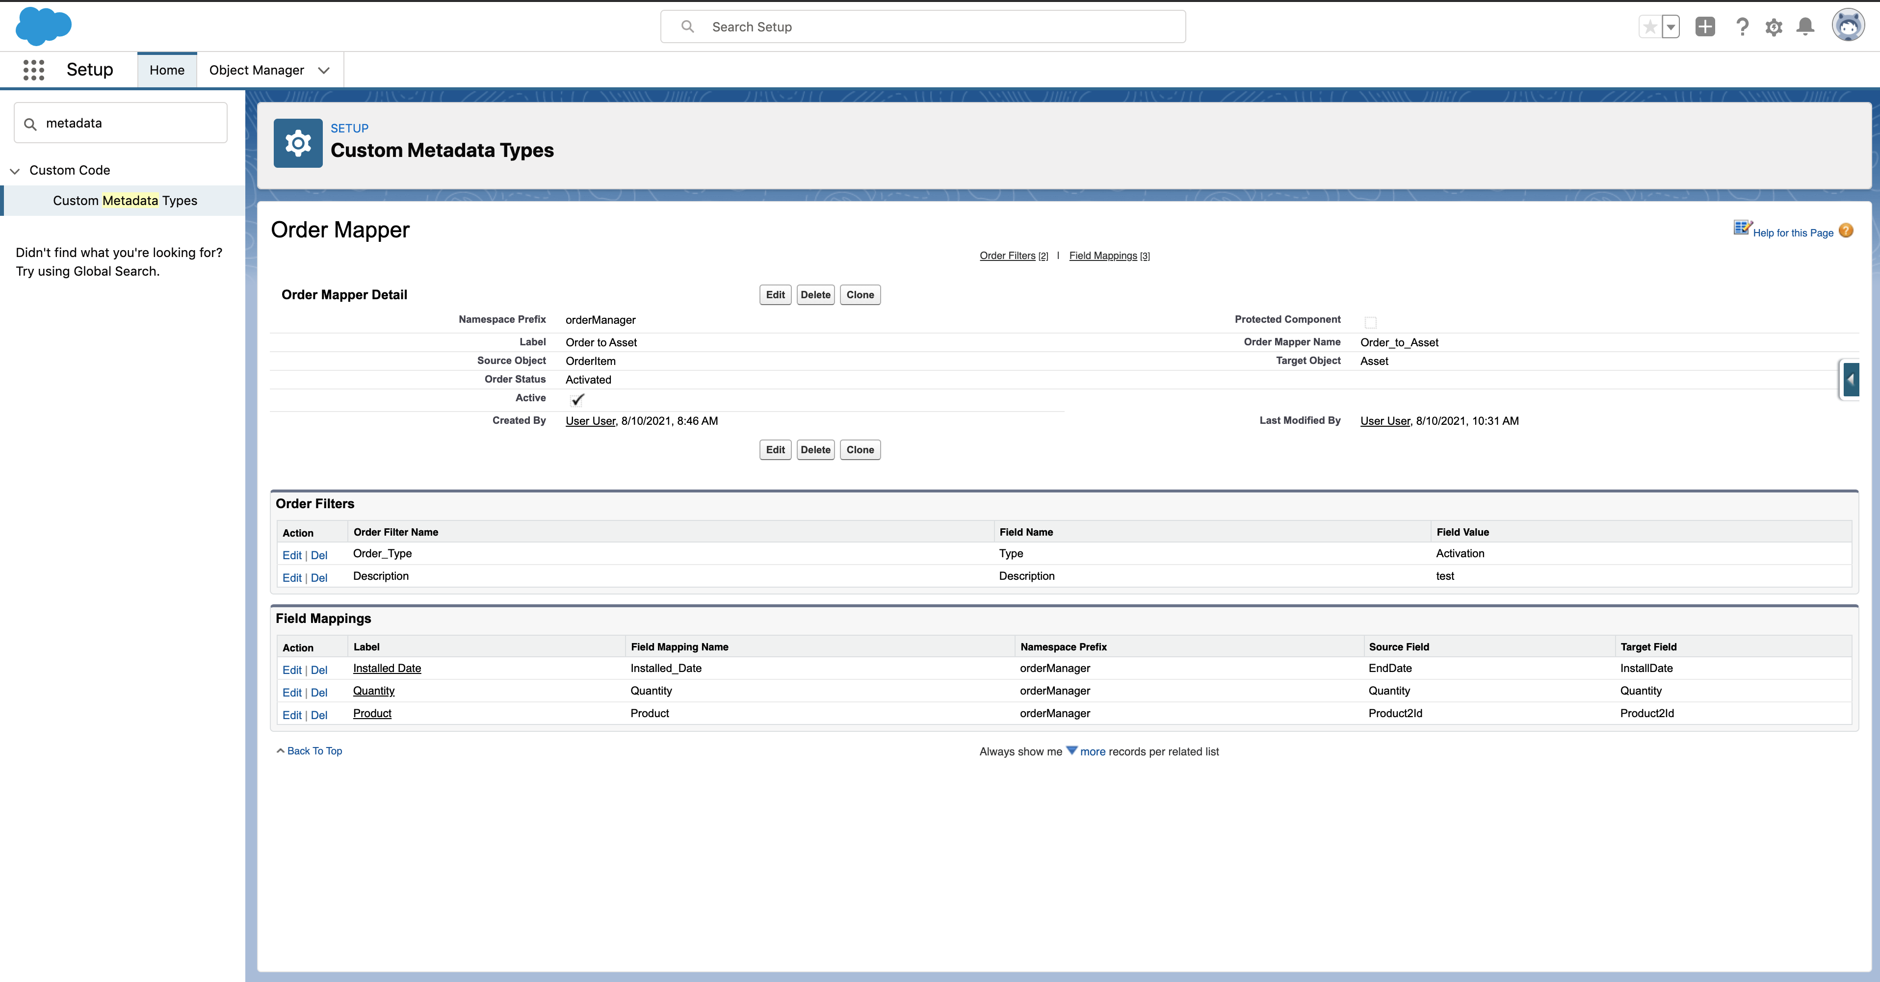Open the favorites list dropdown arrow
The width and height of the screenshot is (1880, 982).
pyautogui.click(x=1671, y=27)
